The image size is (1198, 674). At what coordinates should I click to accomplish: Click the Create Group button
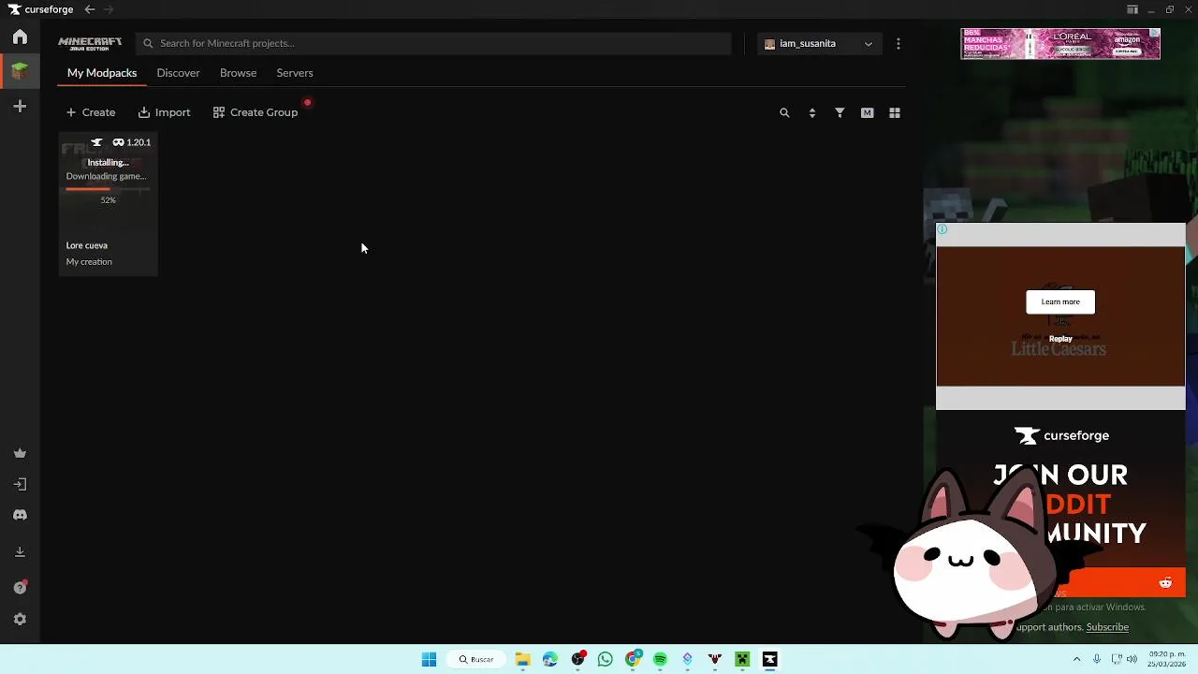256,112
